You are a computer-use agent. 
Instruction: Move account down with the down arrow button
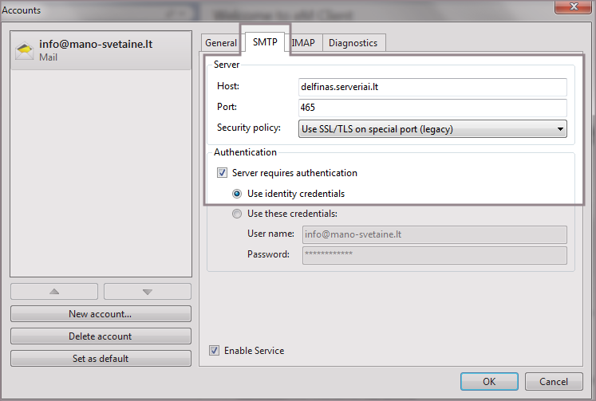tap(148, 292)
